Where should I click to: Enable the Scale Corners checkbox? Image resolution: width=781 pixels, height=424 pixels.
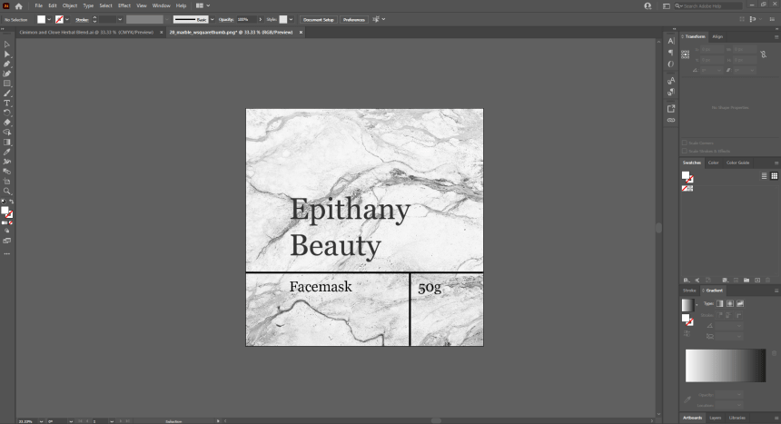click(684, 143)
